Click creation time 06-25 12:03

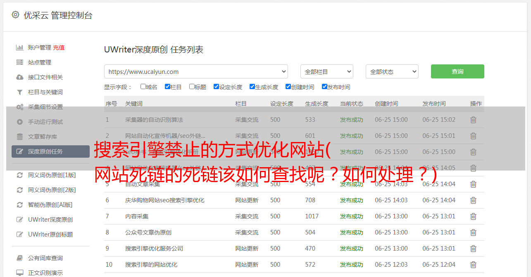pyautogui.click(x=391, y=265)
